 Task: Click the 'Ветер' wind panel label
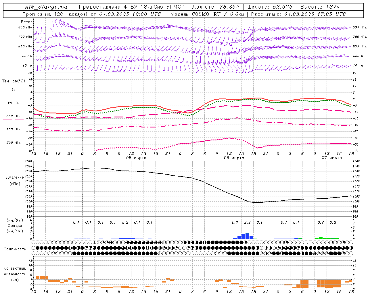click(x=27, y=22)
